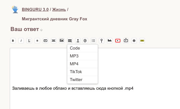Click the bar chart poll icon

click(110, 40)
